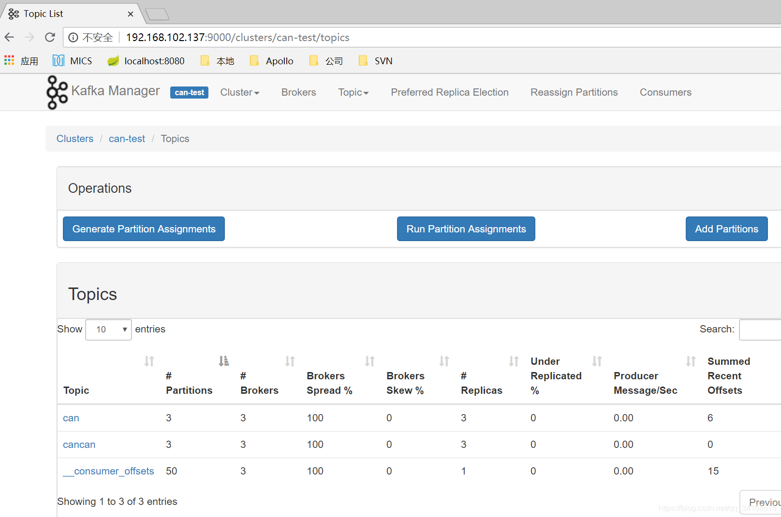
Task: Go to Clusters breadcrumb link
Action: coord(75,139)
